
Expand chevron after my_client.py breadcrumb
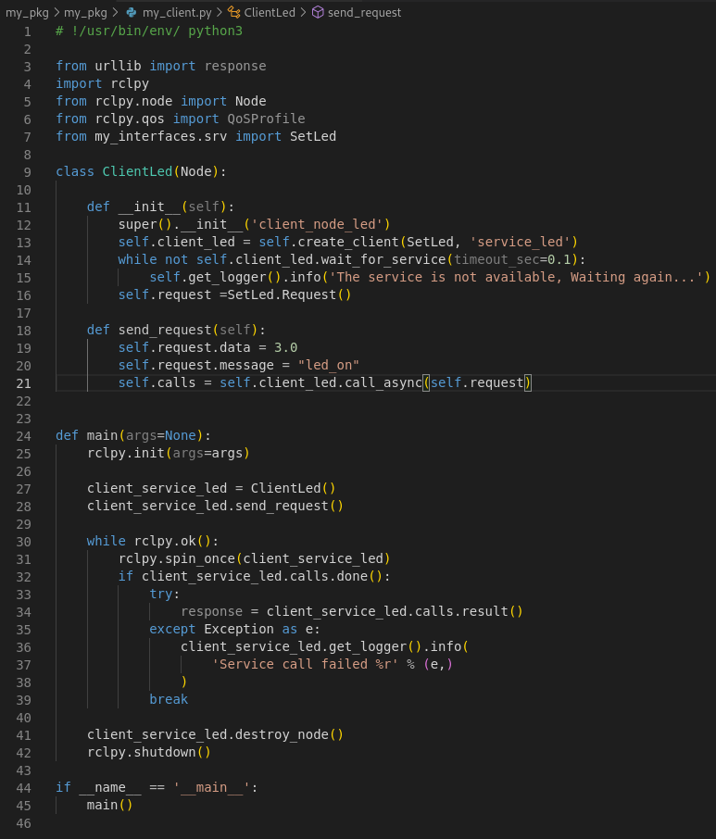[220, 12]
